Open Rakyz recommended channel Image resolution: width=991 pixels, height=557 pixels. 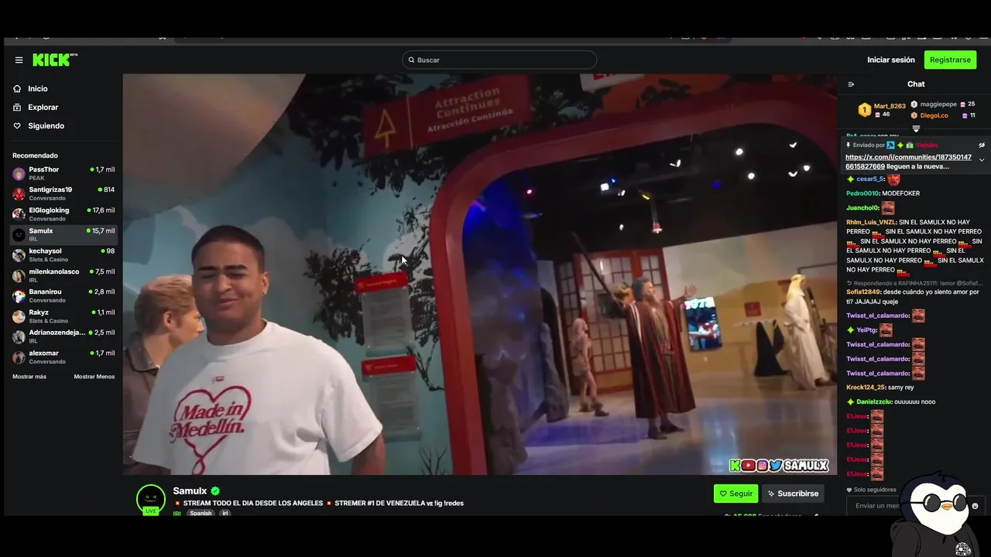pos(63,316)
